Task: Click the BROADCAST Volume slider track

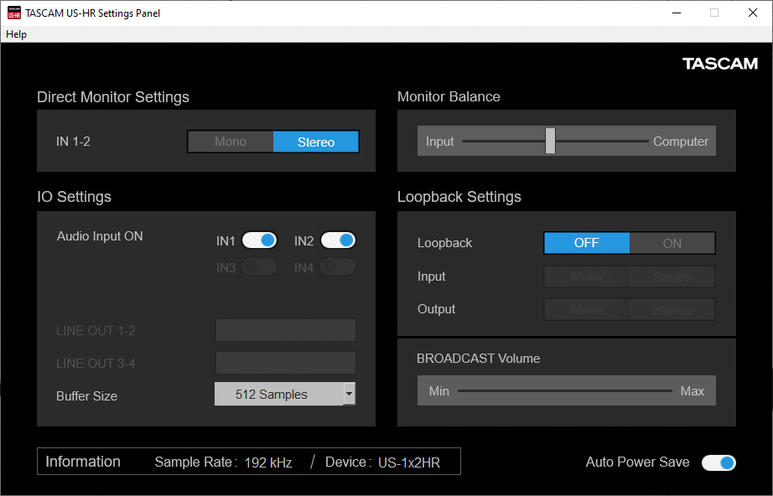Action: pos(565,391)
